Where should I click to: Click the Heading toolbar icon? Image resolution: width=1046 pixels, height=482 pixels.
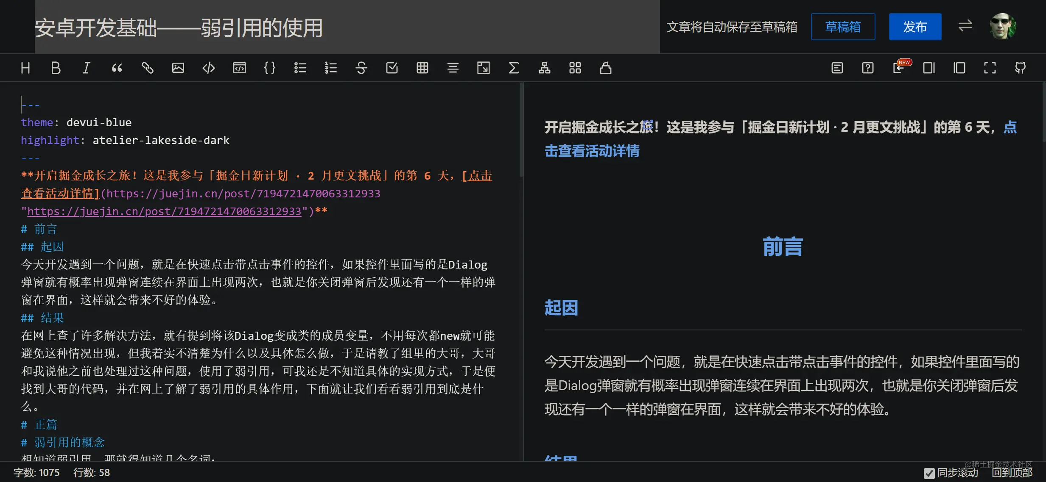click(x=25, y=68)
